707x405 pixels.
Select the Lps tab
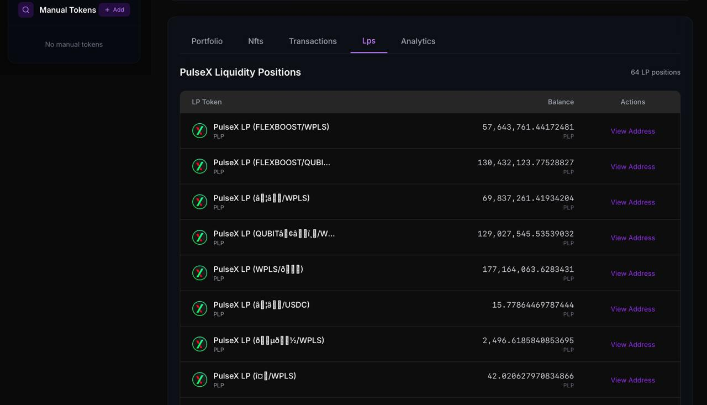click(x=369, y=41)
